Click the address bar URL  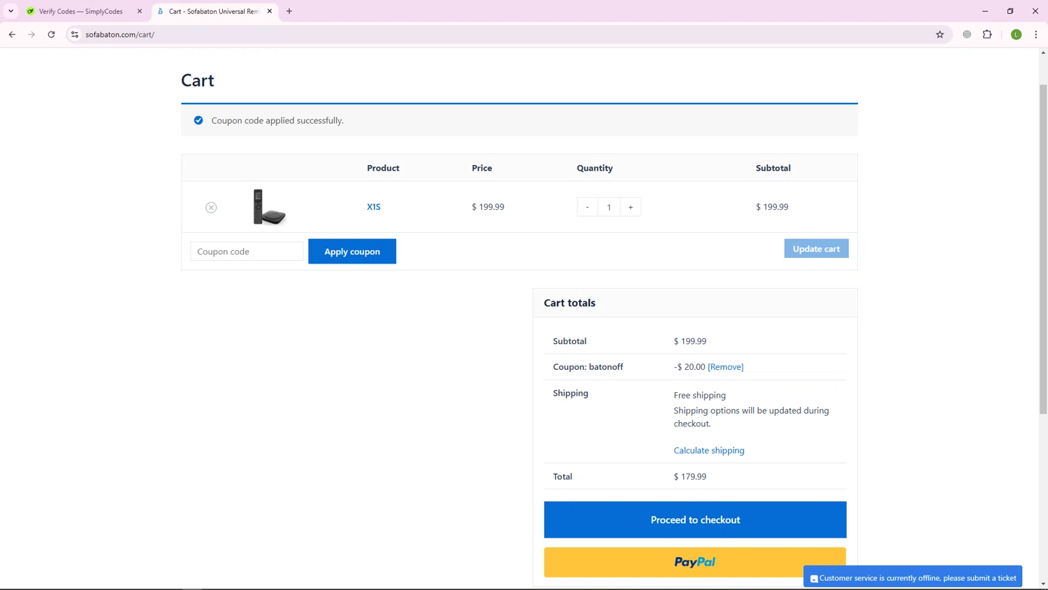120,34
